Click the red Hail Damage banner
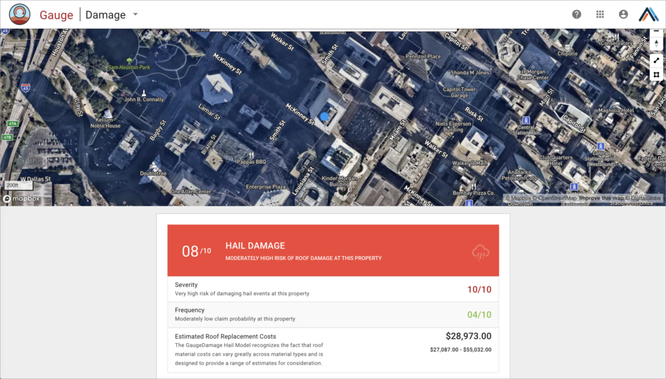This screenshot has width=666, height=379. (x=333, y=250)
